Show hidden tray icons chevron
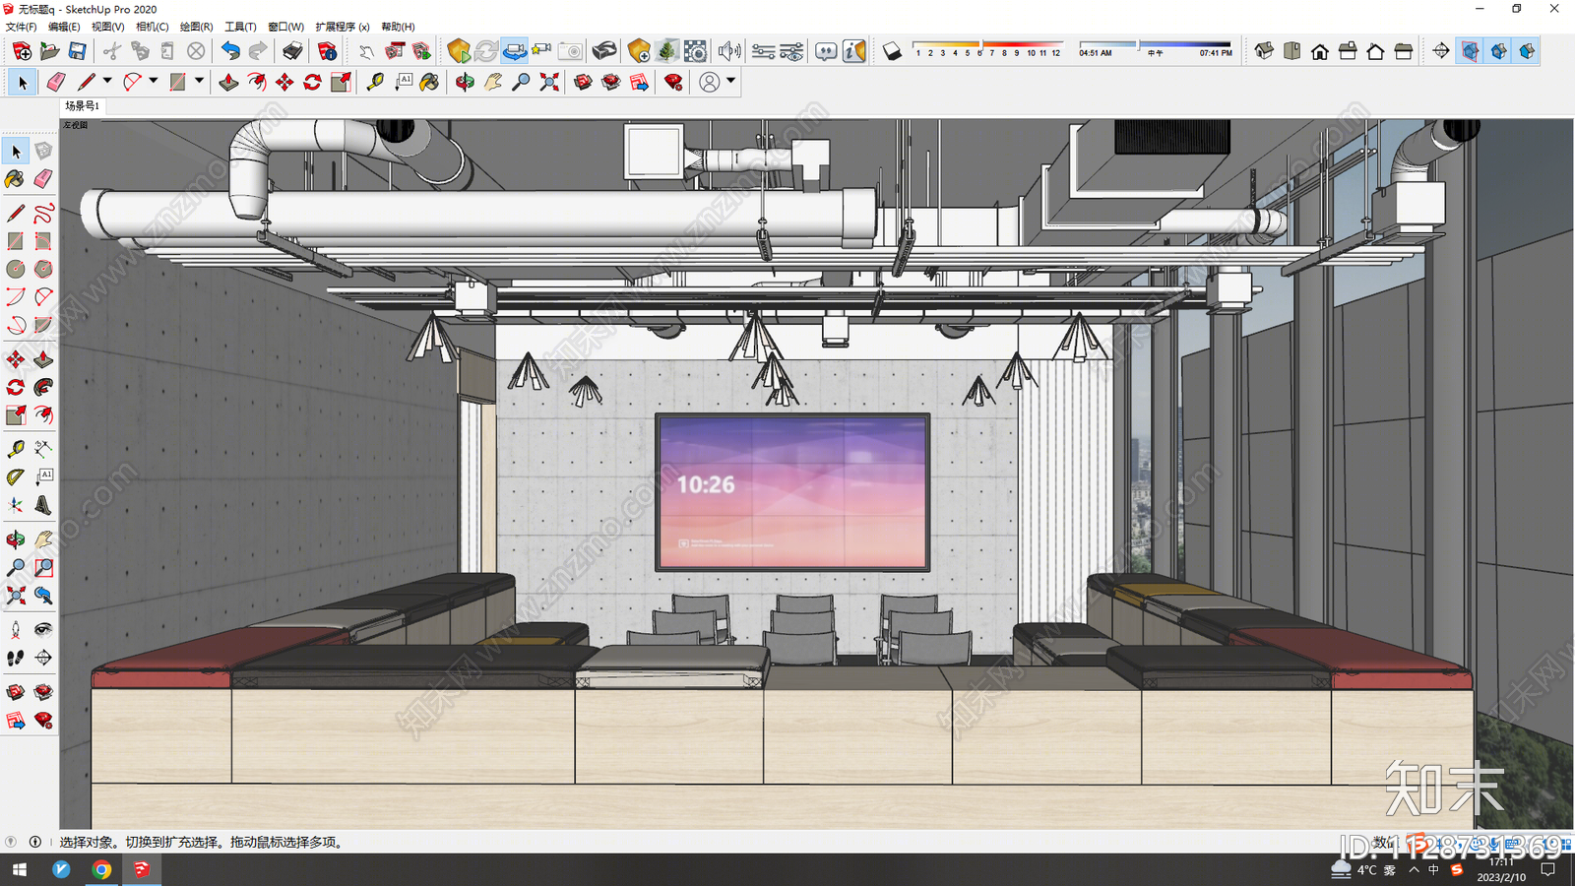 pos(1415,869)
